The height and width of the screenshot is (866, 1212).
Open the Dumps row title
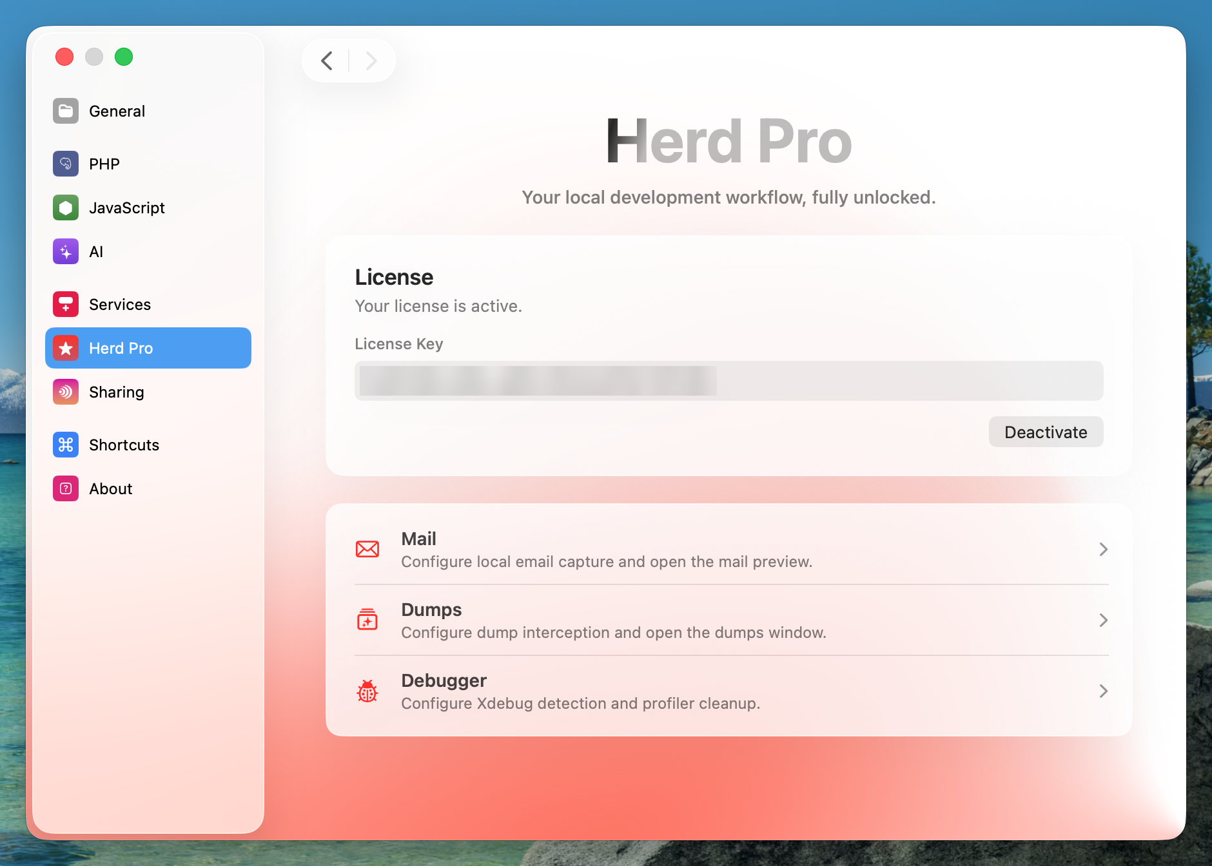(431, 609)
